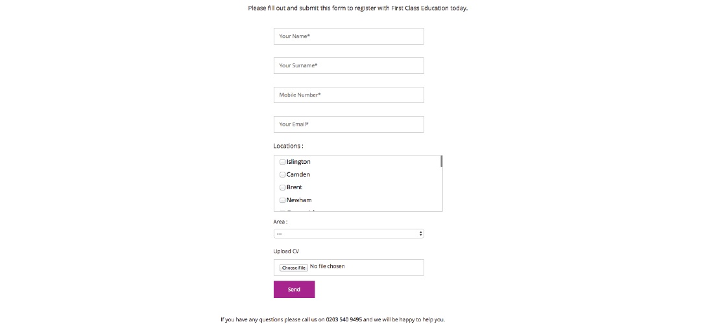
Task: Tick the Islington checkbox
Action: coord(282,162)
